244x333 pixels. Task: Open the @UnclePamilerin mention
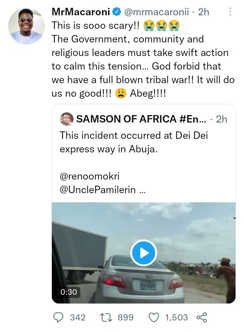(99, 190)
